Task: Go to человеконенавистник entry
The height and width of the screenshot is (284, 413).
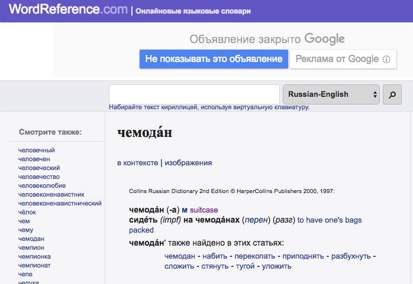Action: 51,194
